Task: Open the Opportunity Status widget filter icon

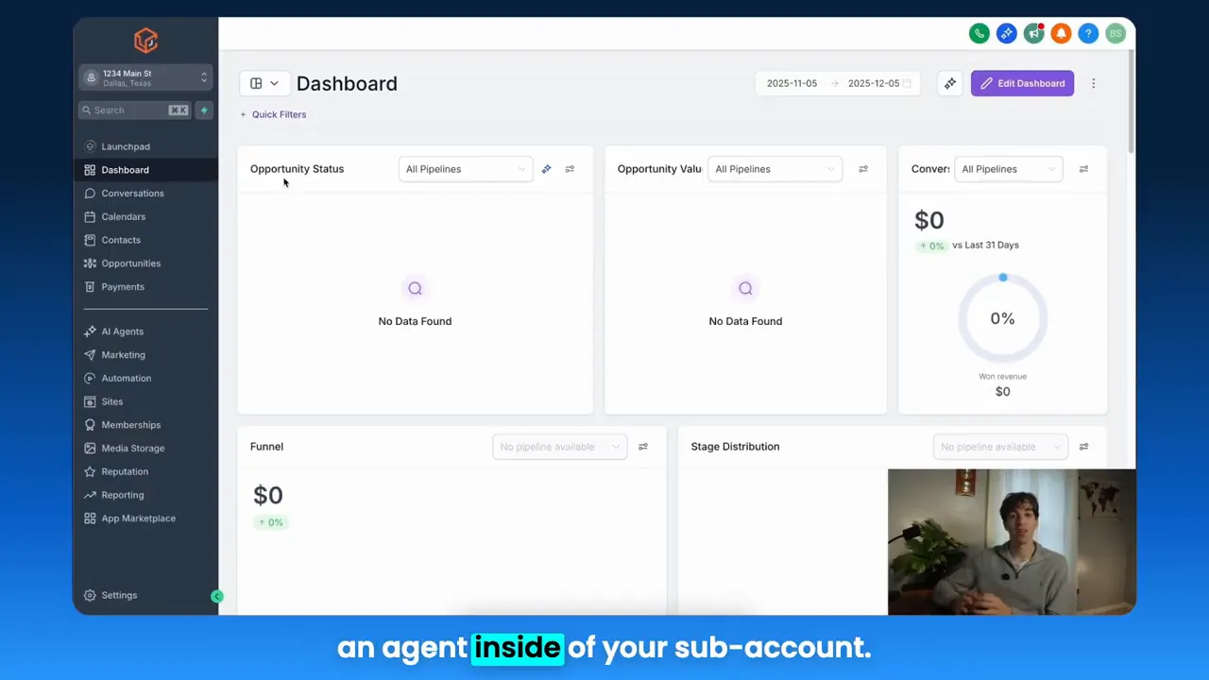Action: 570,168
